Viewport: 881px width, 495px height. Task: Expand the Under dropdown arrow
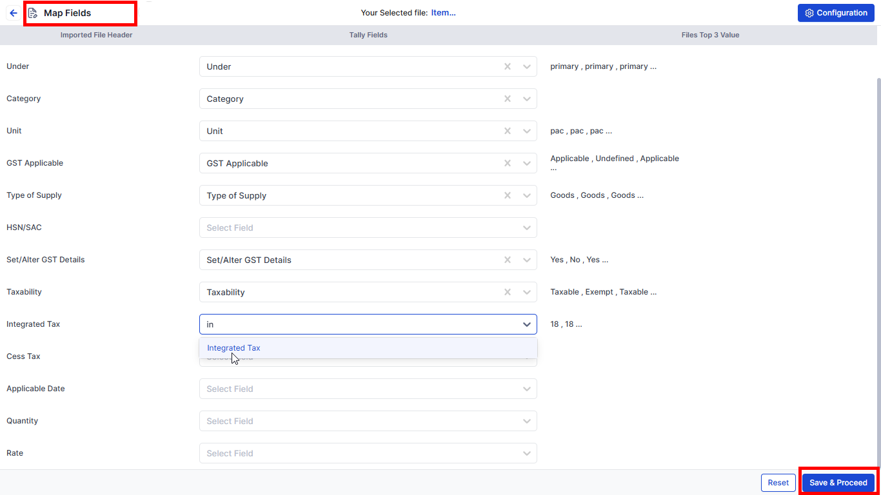click(527, 66)
